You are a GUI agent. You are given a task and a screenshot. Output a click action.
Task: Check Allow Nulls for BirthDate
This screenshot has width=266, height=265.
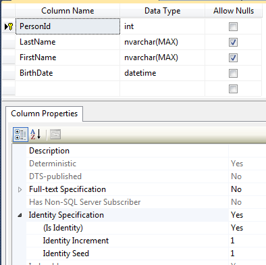point(233,74)
